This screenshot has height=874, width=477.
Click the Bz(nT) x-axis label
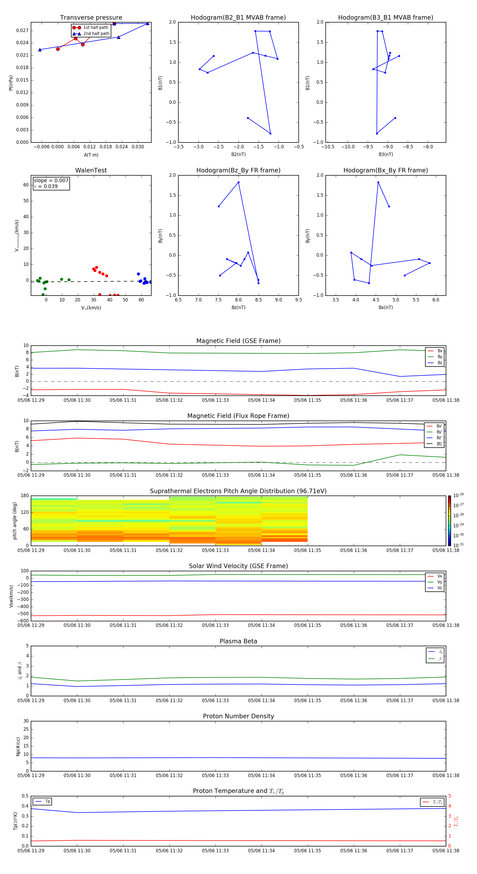238,307
